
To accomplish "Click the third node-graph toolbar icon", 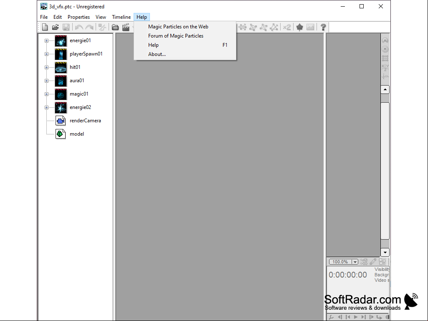I will 263,27.
